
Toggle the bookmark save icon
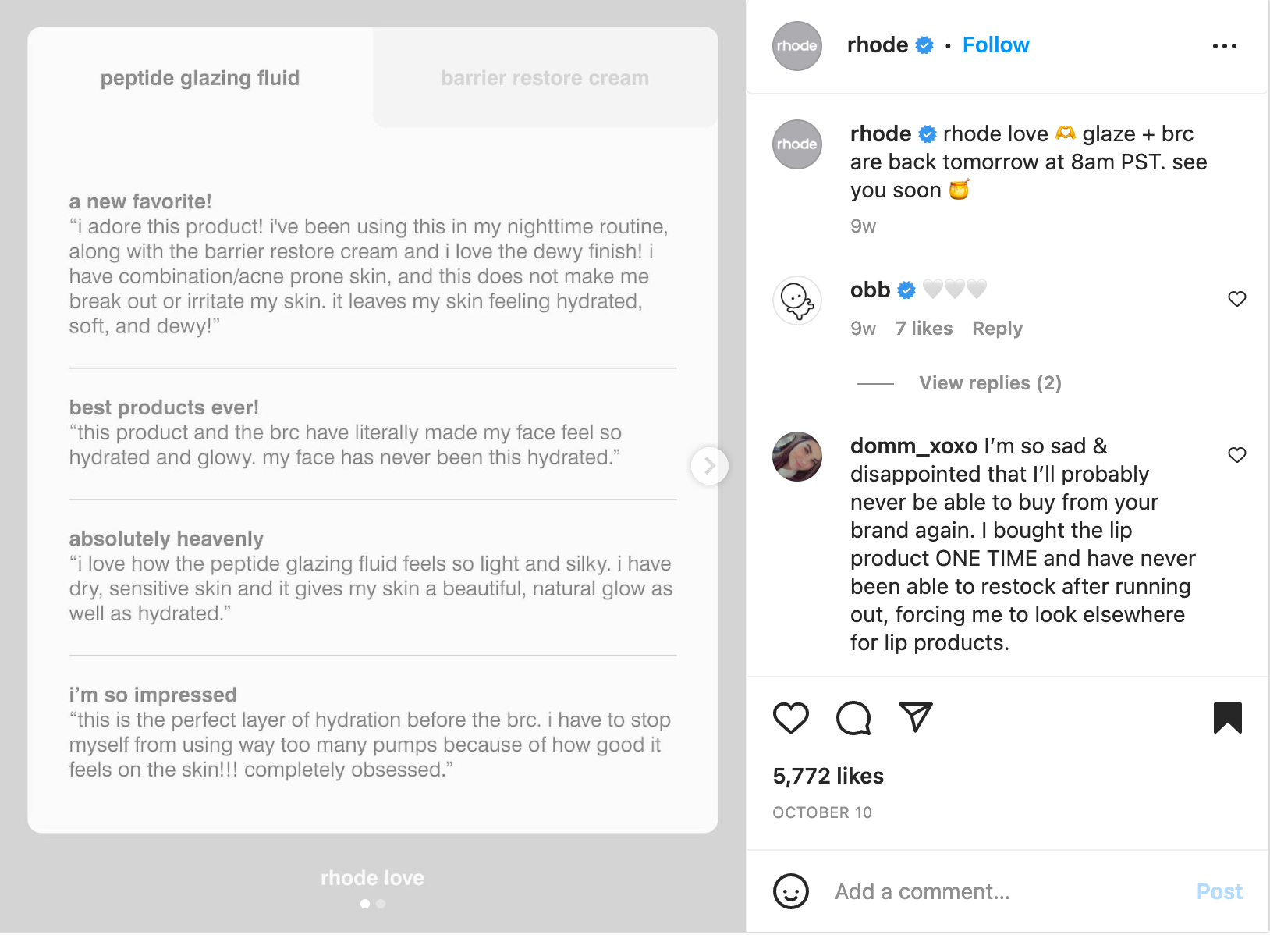point(1227,718)
